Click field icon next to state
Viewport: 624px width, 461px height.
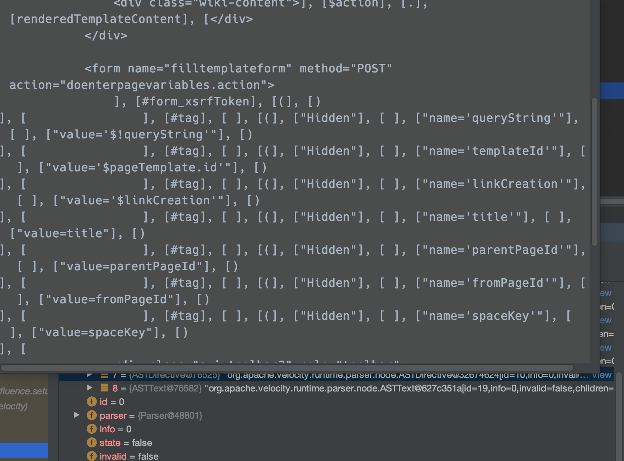pyautogui.click(x=92, y=442)
